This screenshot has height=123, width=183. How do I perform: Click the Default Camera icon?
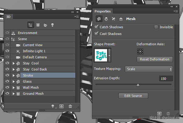coord(18,57)
